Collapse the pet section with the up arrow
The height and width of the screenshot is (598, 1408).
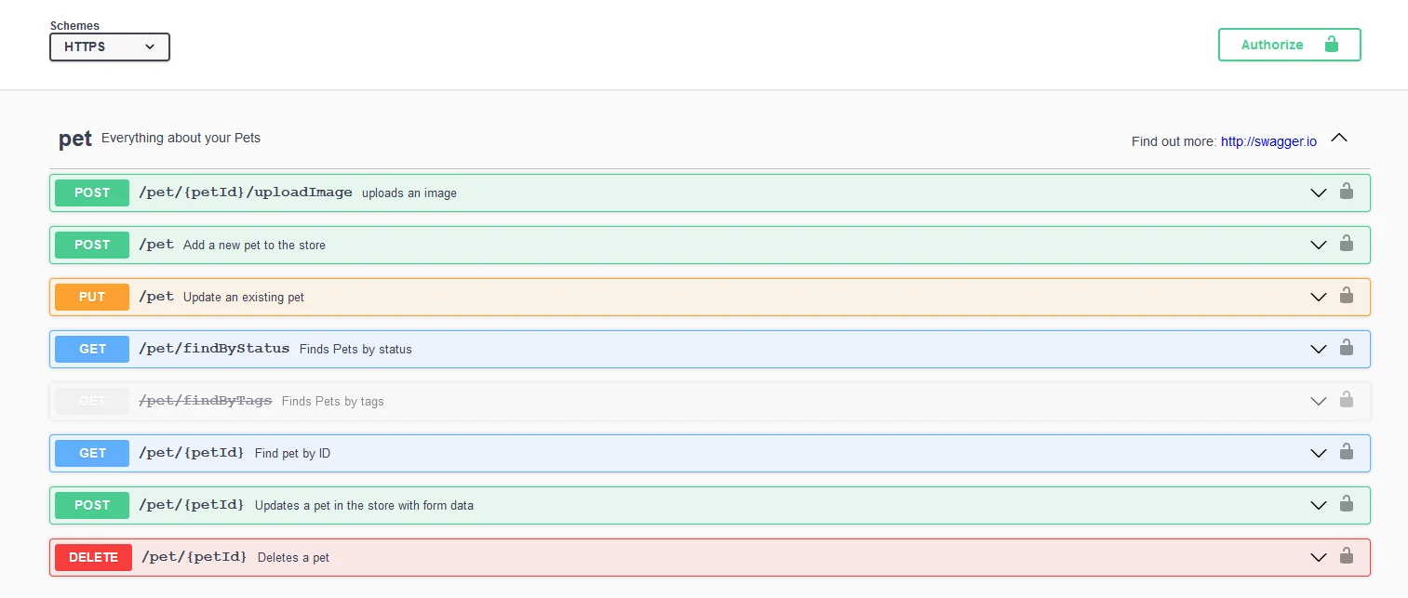[1339, 138]
